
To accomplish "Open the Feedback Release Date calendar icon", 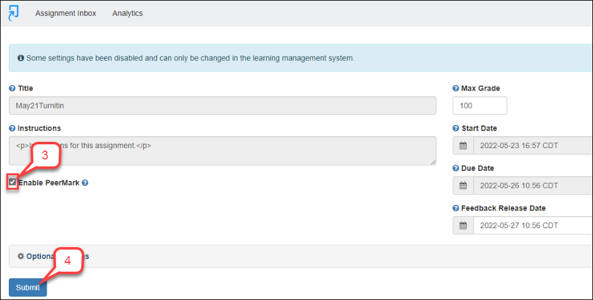I will [463, 226].
